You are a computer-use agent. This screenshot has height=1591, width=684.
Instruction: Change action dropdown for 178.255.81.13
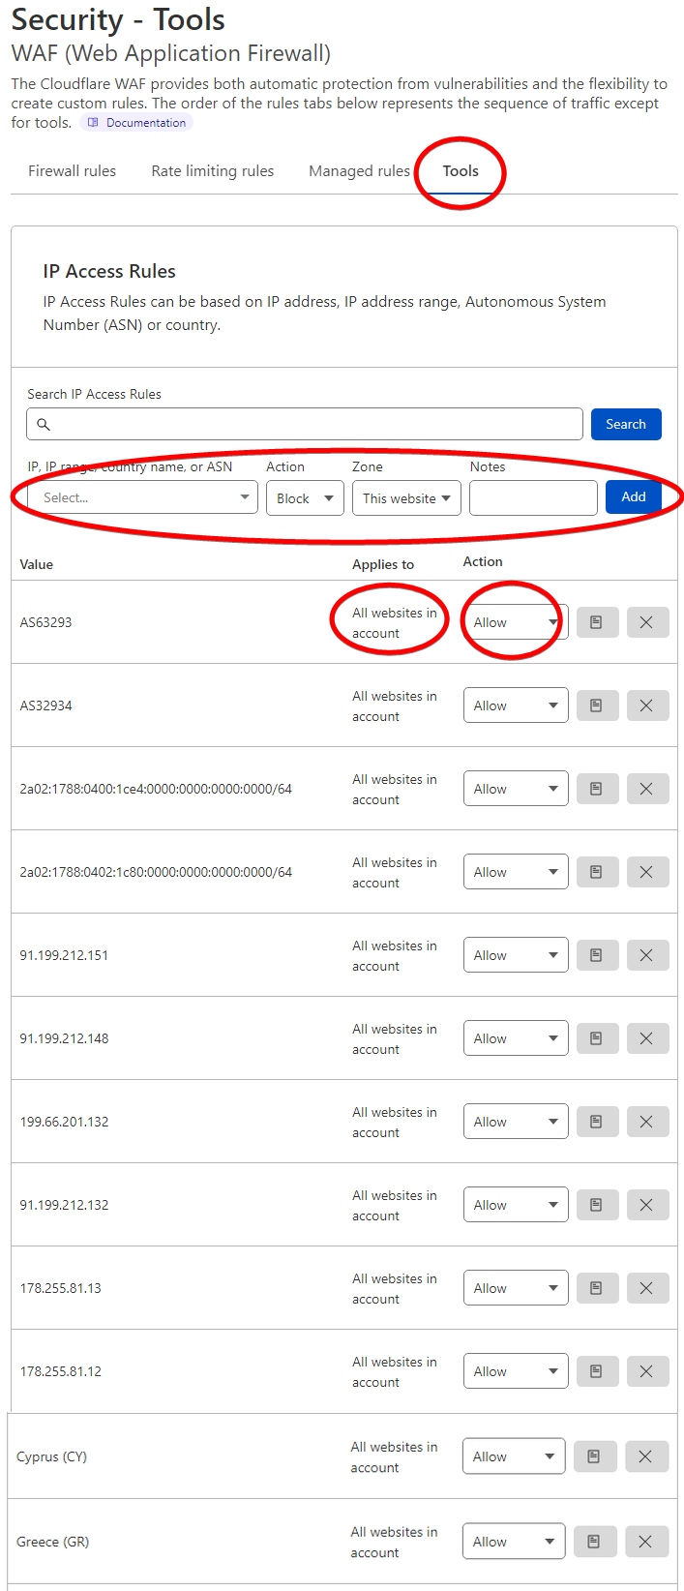point(516,1288)
